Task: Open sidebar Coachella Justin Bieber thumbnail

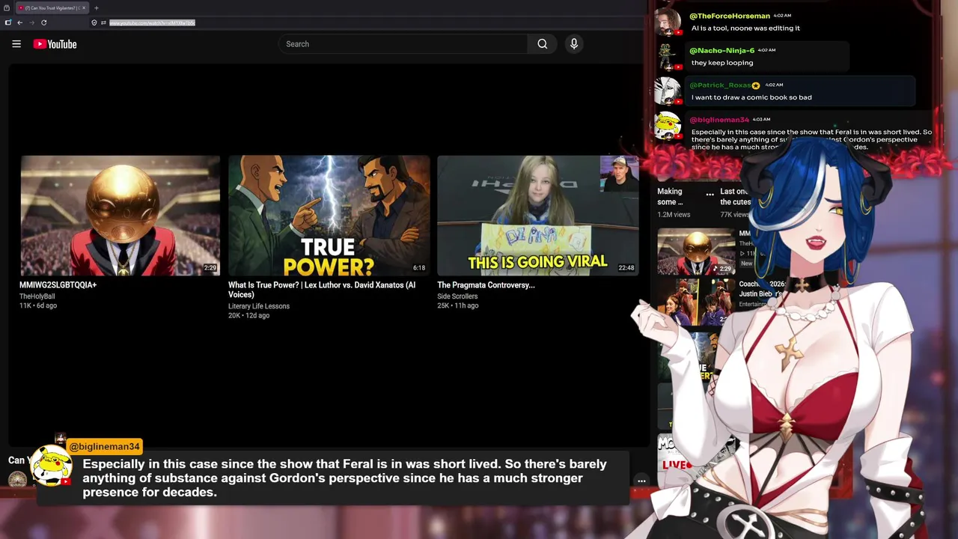Action: [x=696, y=302]
